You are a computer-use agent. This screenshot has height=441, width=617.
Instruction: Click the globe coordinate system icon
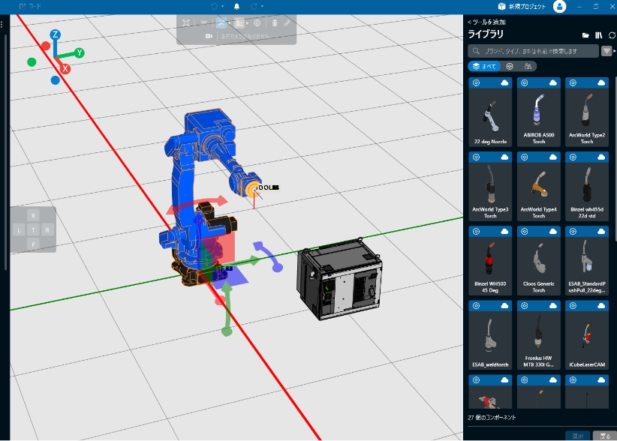tap(257, 22)
